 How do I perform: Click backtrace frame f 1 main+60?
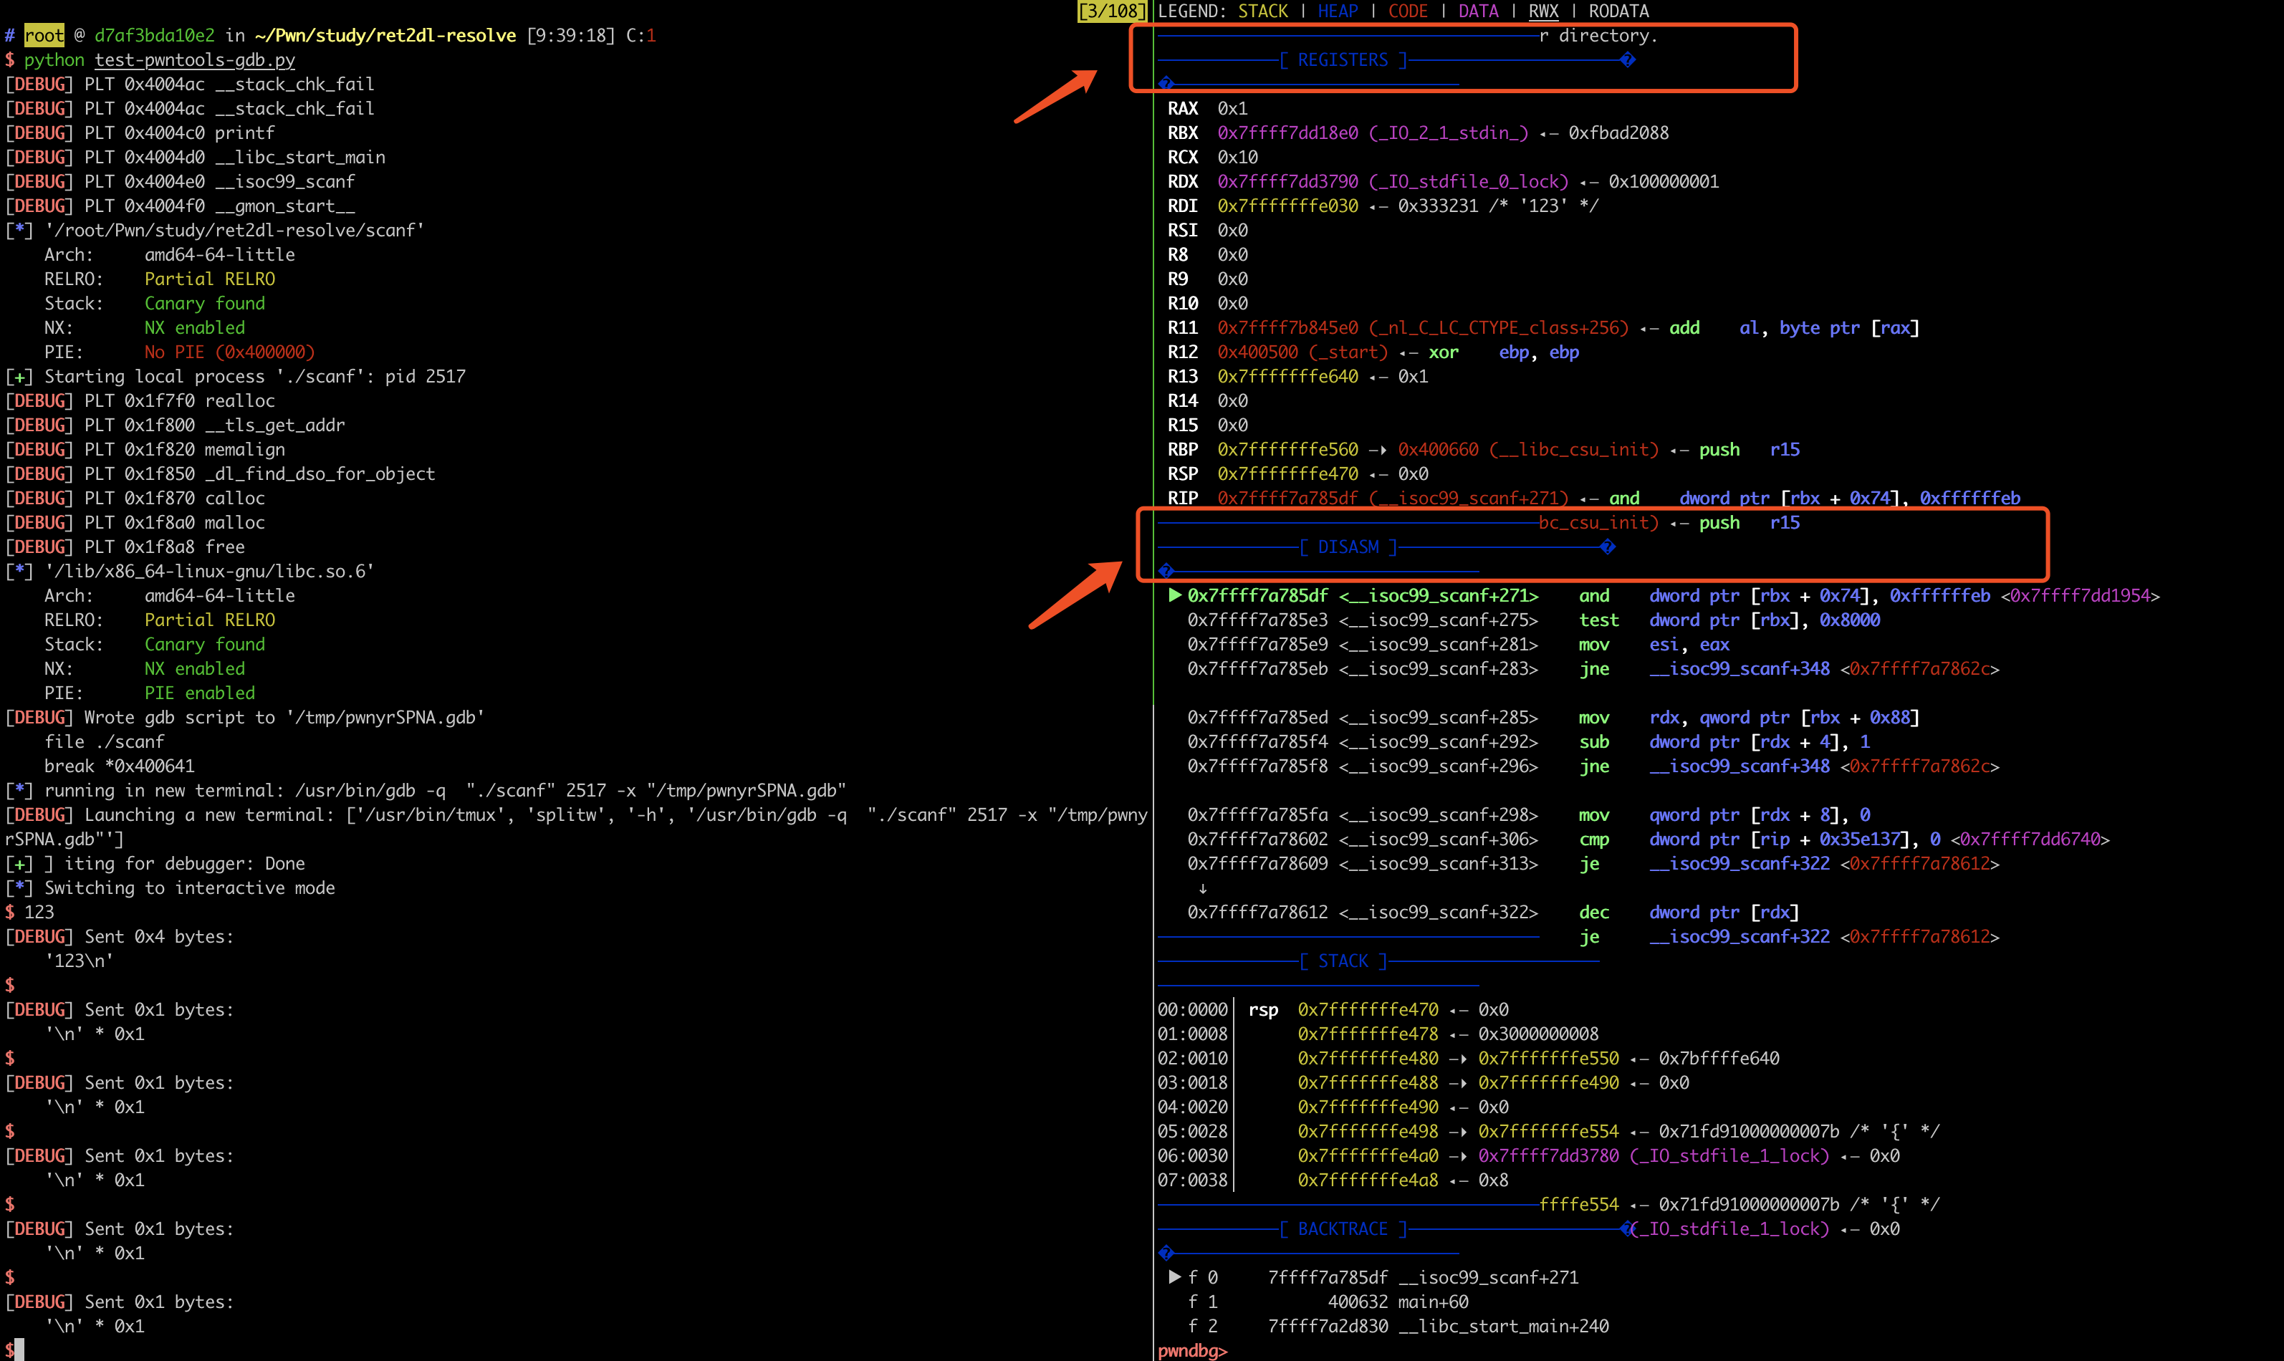1328,1302
